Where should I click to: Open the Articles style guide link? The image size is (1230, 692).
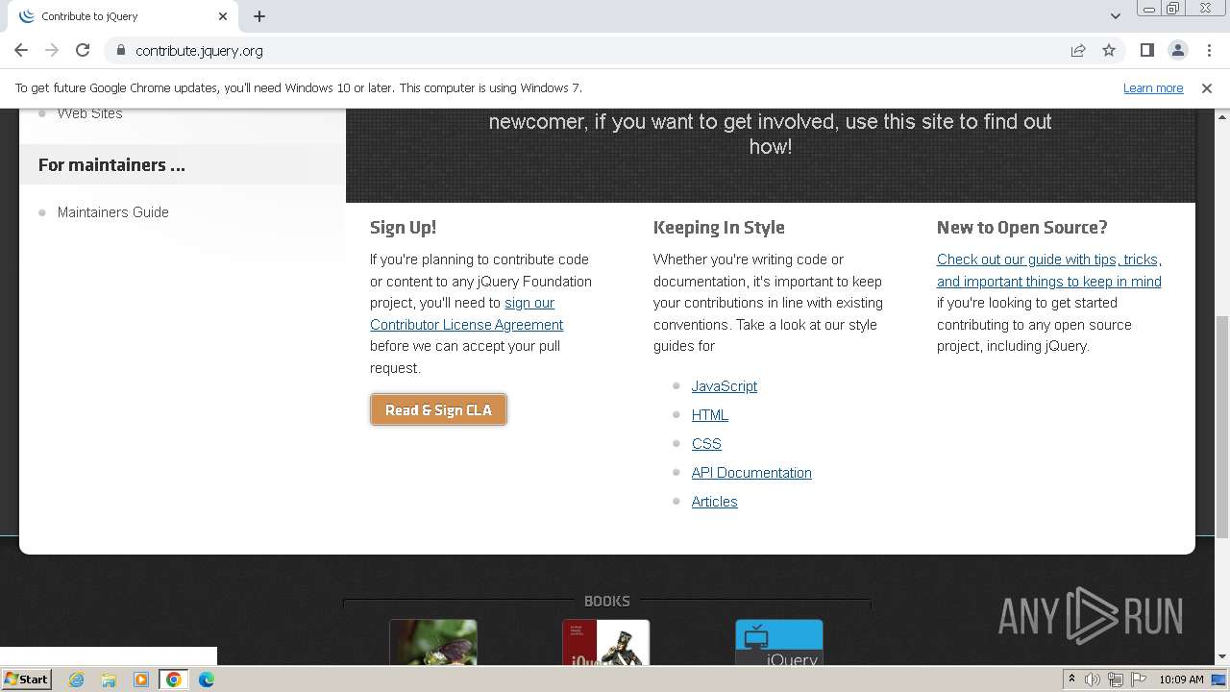[x=715, y=502]
